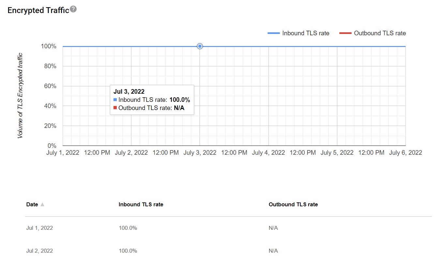Click the highlighted Jul 3 data point
438x268 pixels.
click(200, 46)
